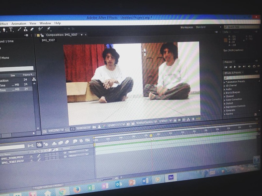Take a snapshot with the camera icon
The image size is (262, 196).
coord(94,127)
